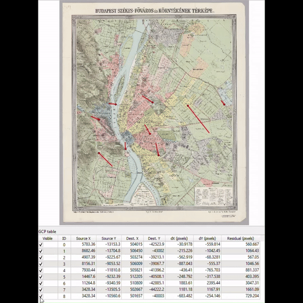Click Dest. Y value -39213.1

click(x=157, y=257)
